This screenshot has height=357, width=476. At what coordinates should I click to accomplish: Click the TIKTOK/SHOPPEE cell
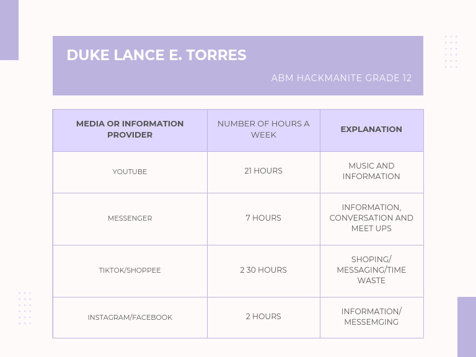[x=130, y=270]
